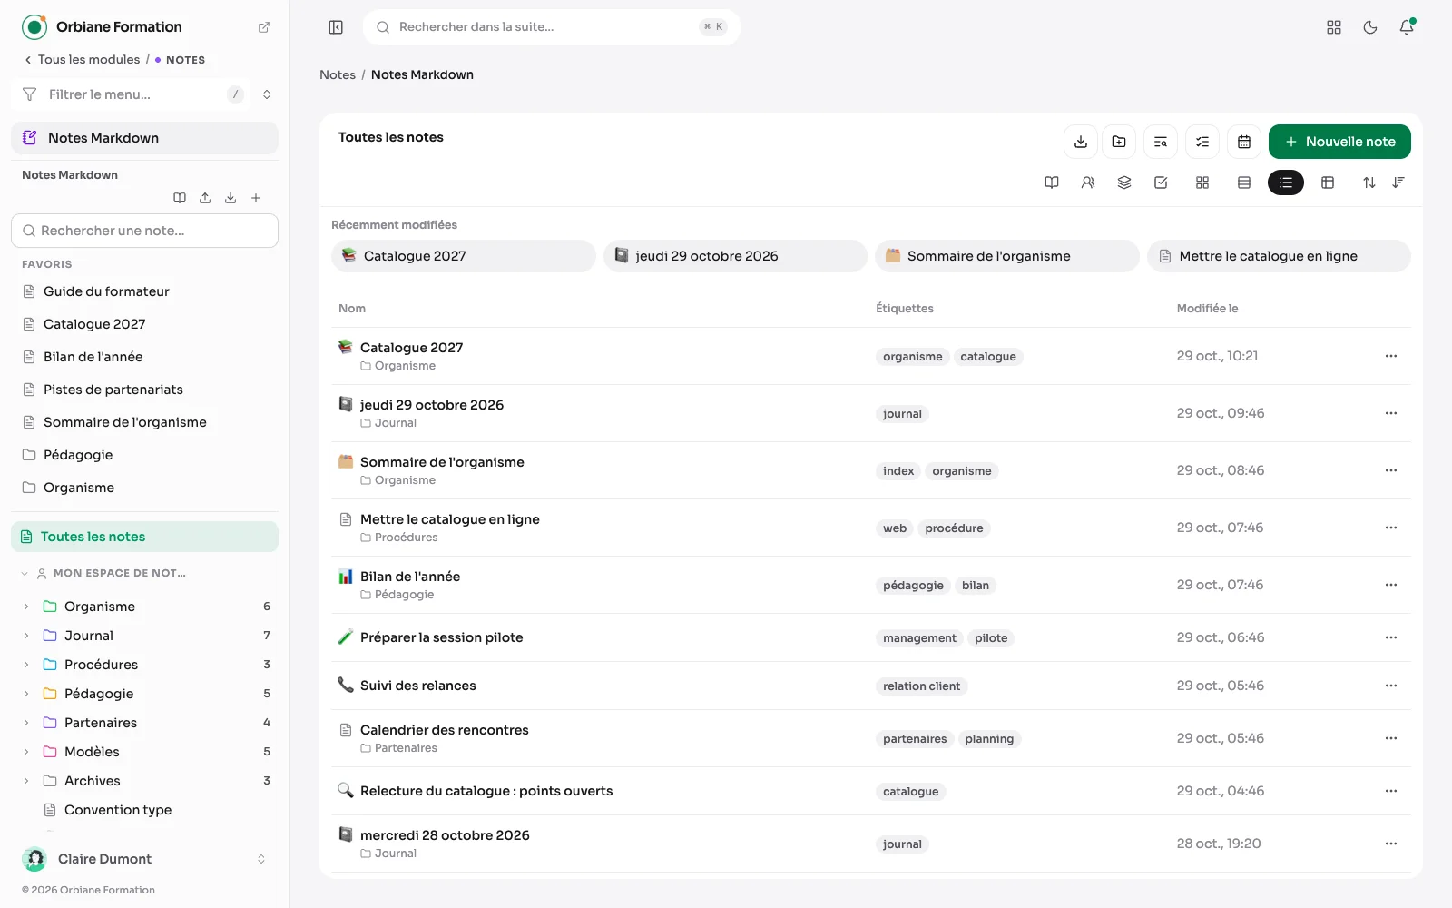The width and height of the screenshot is (1452, 908).
Task: Open advanced search list icon
Action: tap(1161, 142)
